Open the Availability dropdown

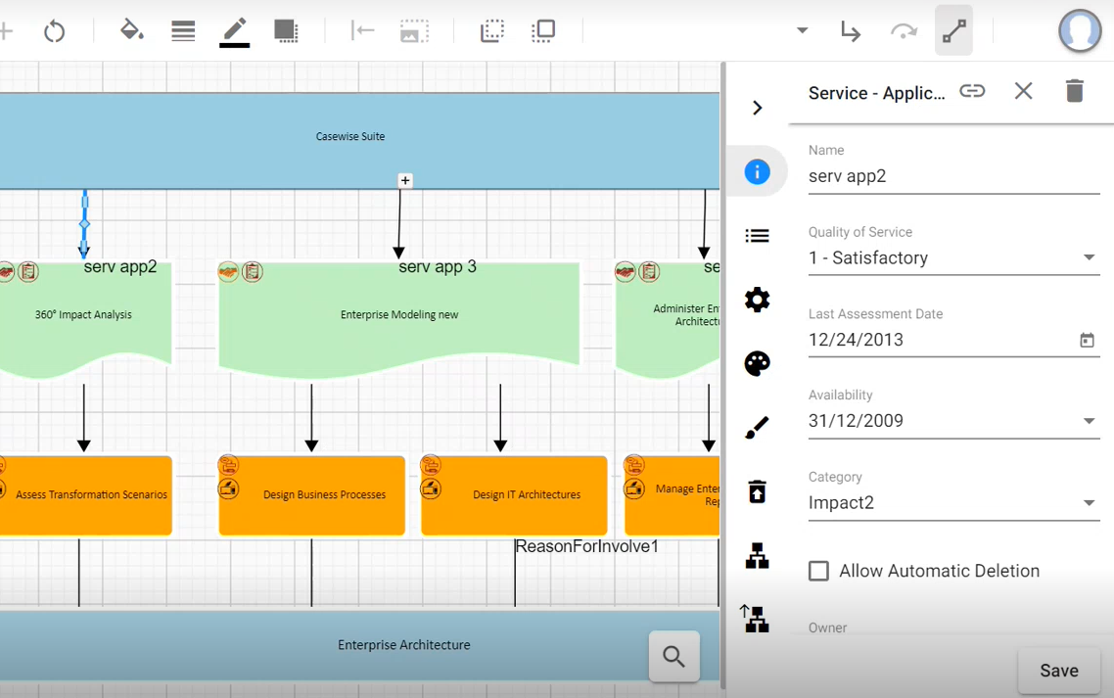tap(1089, 421)
